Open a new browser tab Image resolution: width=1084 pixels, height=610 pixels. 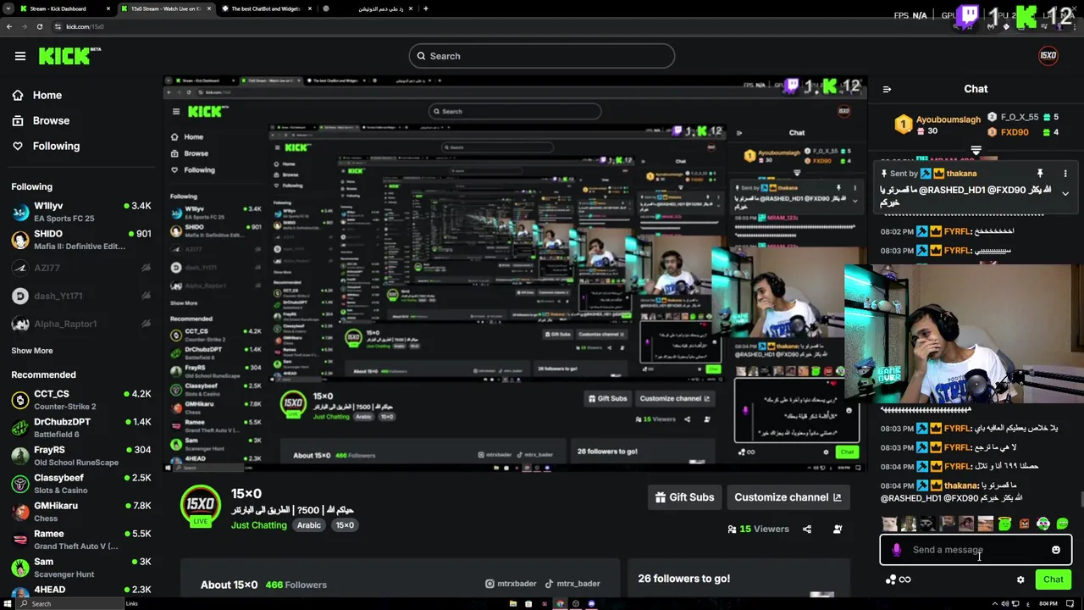point(426,8)
